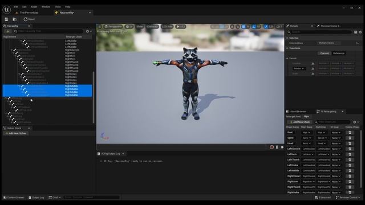Screen dimensions: 365x205
Task: Open the Window menu
Action: pos(46,7)
